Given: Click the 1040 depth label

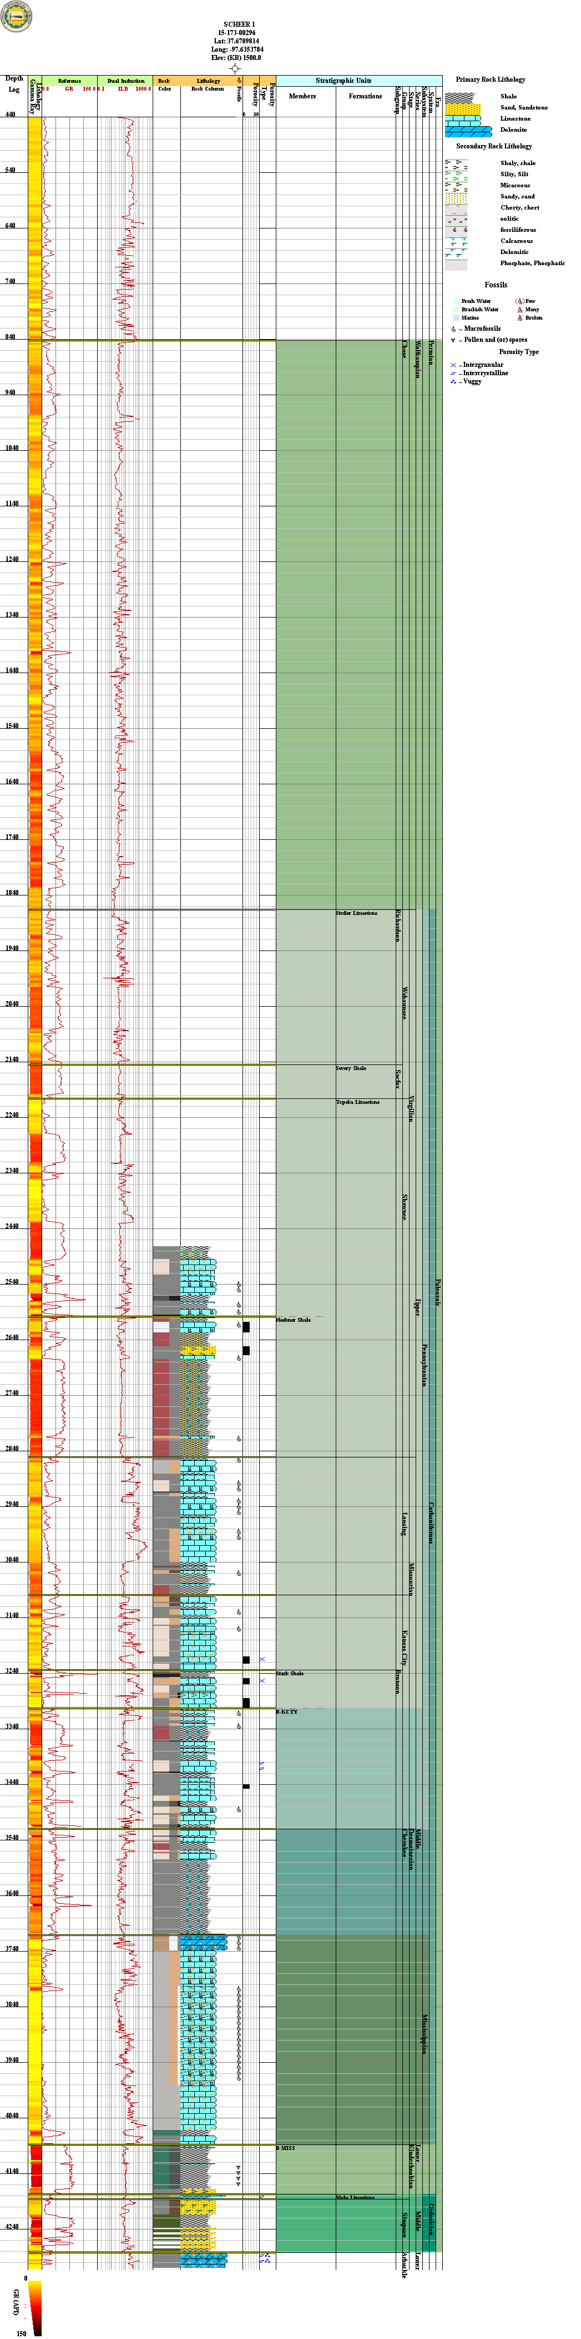Looking at the screenshot, I should [x=11, y=449].
